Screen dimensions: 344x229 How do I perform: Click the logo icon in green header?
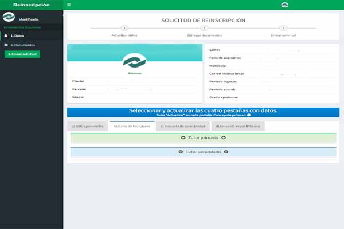[x=284, y=5]
